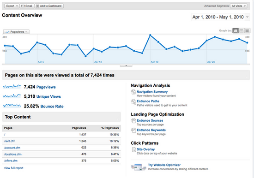The image size is (254, 178).
Task: Click the Top Content section header
Action: (61, 117)
